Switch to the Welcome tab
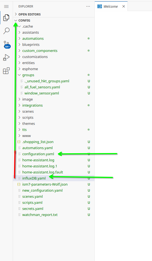The image size is (152, 261). point(111,7)
